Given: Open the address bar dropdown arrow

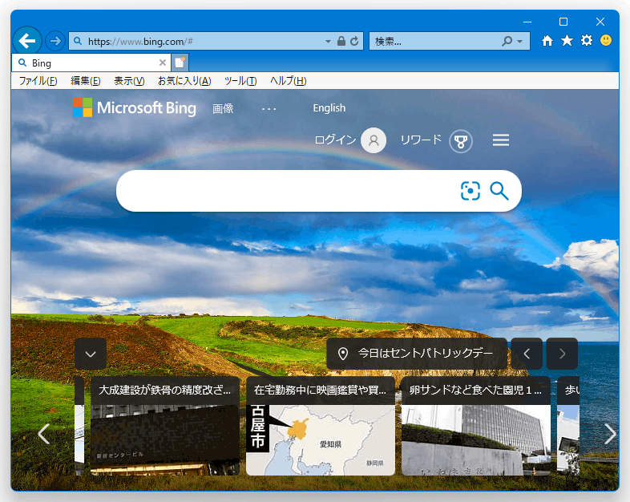Looking at the screenshot, I should 329,41.
